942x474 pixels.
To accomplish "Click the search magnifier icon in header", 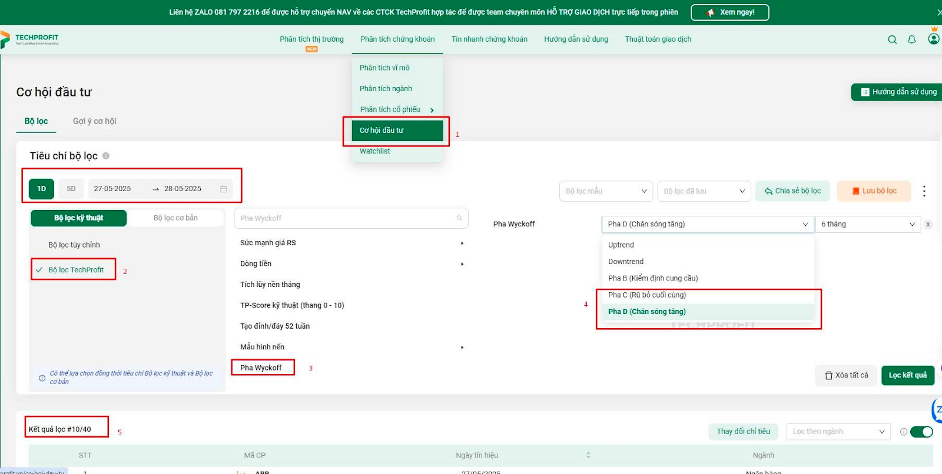I will point(892,39).
